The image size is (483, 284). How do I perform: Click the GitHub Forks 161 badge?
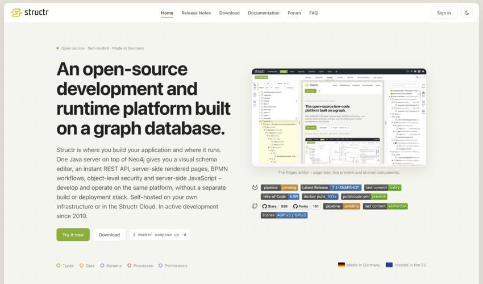coord(306,206)
